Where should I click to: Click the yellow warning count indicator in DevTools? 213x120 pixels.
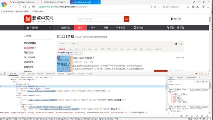coord(200,74)
